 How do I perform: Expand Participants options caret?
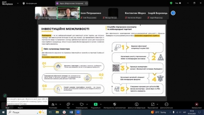60,104
